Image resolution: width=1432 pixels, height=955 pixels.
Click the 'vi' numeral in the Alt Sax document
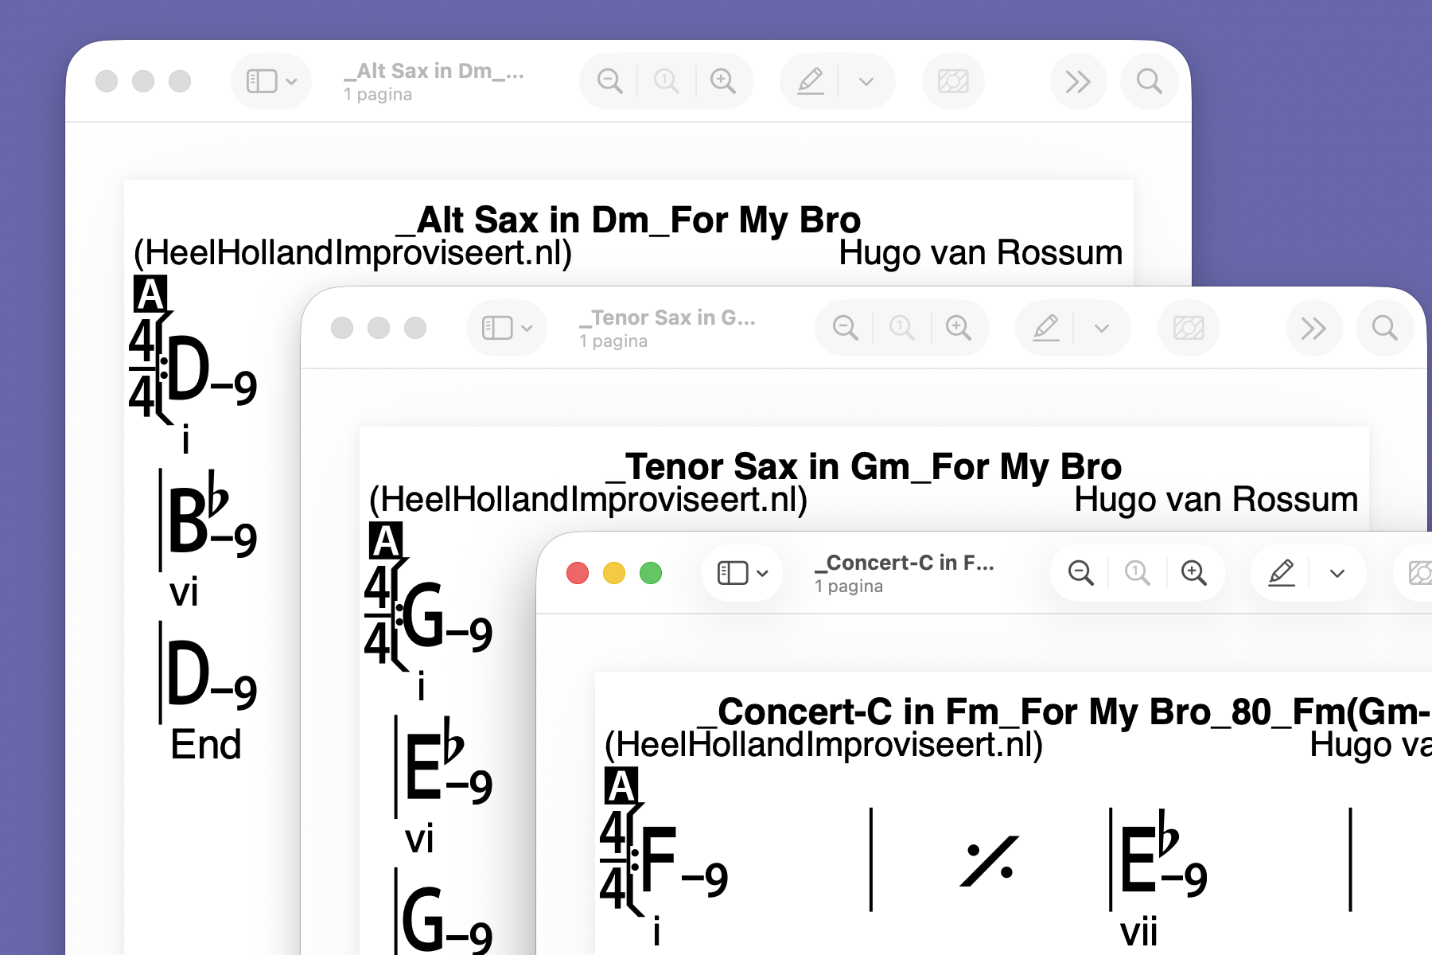pos(184,593)
